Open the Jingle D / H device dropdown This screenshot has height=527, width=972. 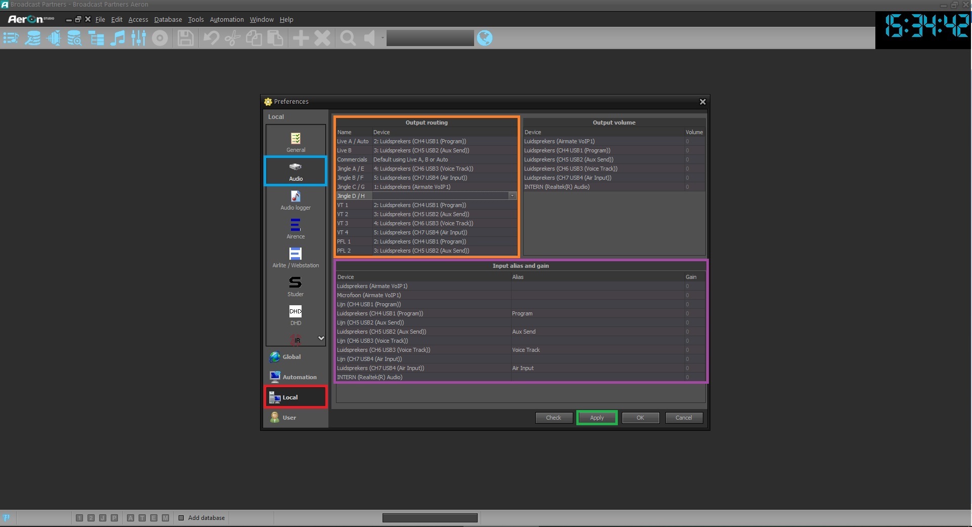[x=512, y=196]
